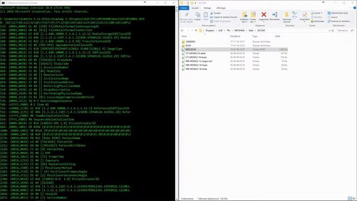Go up one folder level arrow
The width and height of the screenshot is (357, 201).
coord(196,31)
